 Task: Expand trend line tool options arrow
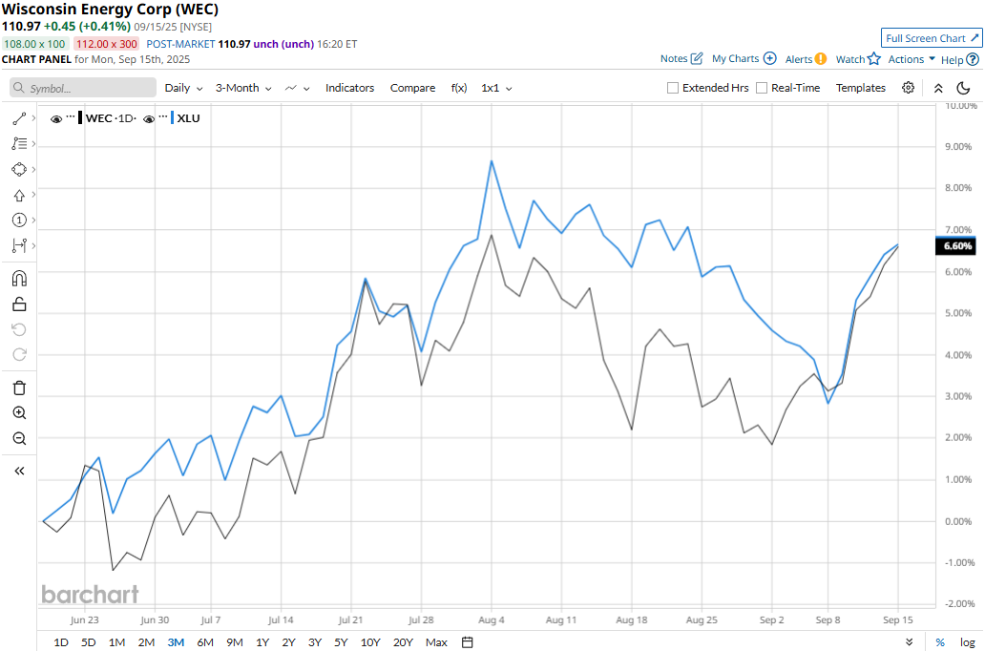tap(33, 118)
